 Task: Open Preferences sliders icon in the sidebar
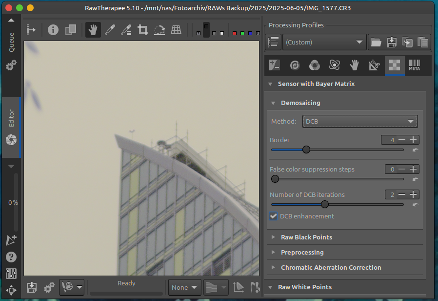pyautogui.click(x=11, y=273)
